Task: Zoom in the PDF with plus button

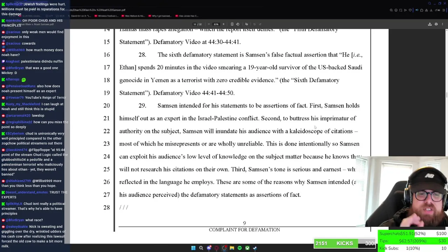Action: 224,24
